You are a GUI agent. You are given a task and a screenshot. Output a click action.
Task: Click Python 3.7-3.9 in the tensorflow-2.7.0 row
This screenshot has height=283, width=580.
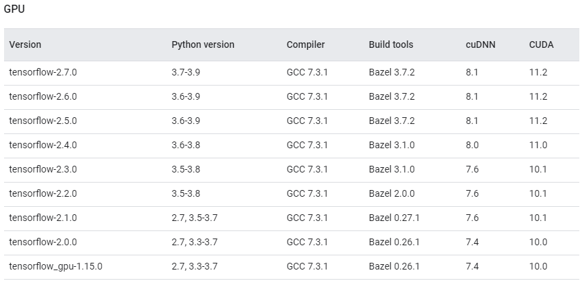(x=186, y=73)
